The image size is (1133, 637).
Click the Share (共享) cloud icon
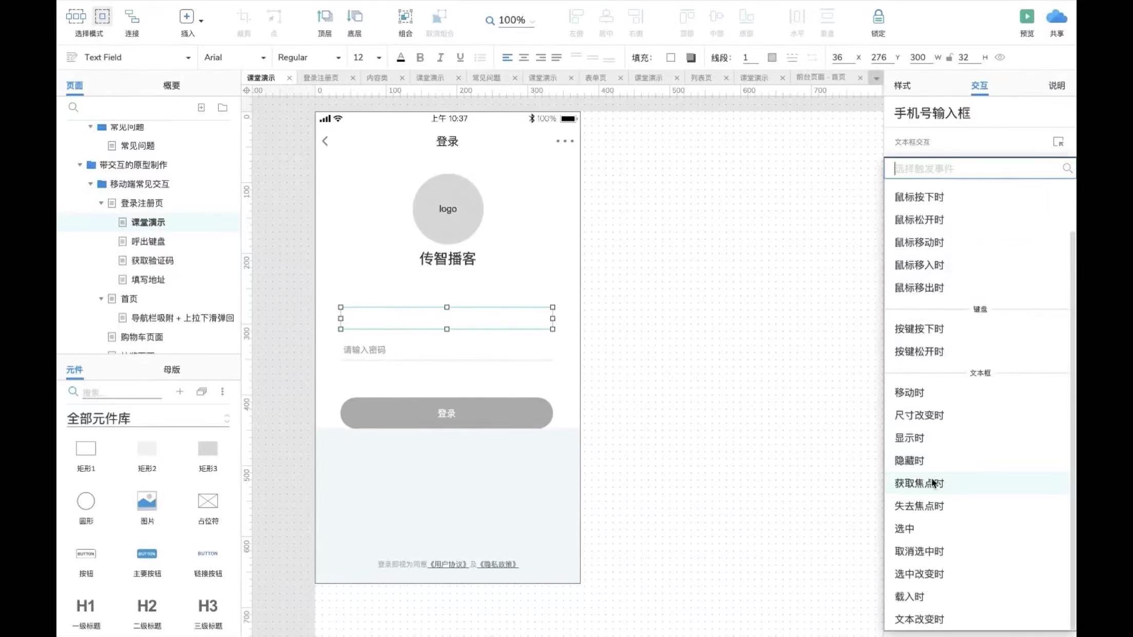tap(1056, 17)
